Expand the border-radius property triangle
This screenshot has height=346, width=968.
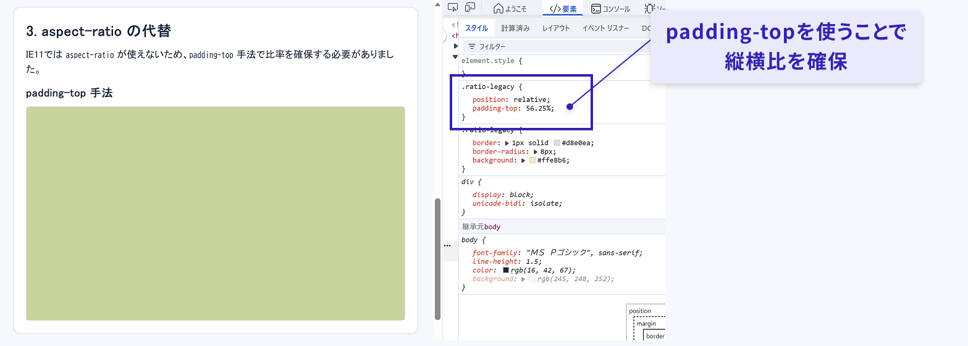[x=536, y=152]
